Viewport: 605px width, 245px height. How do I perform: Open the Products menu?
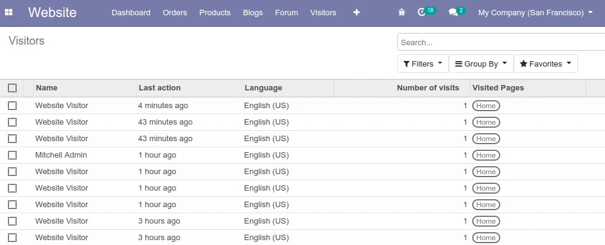click(215, 13)
